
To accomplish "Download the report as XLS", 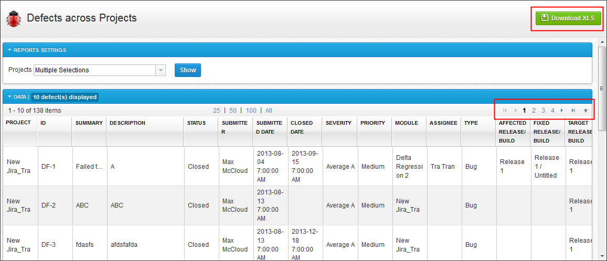I will (x=568, y=18).
